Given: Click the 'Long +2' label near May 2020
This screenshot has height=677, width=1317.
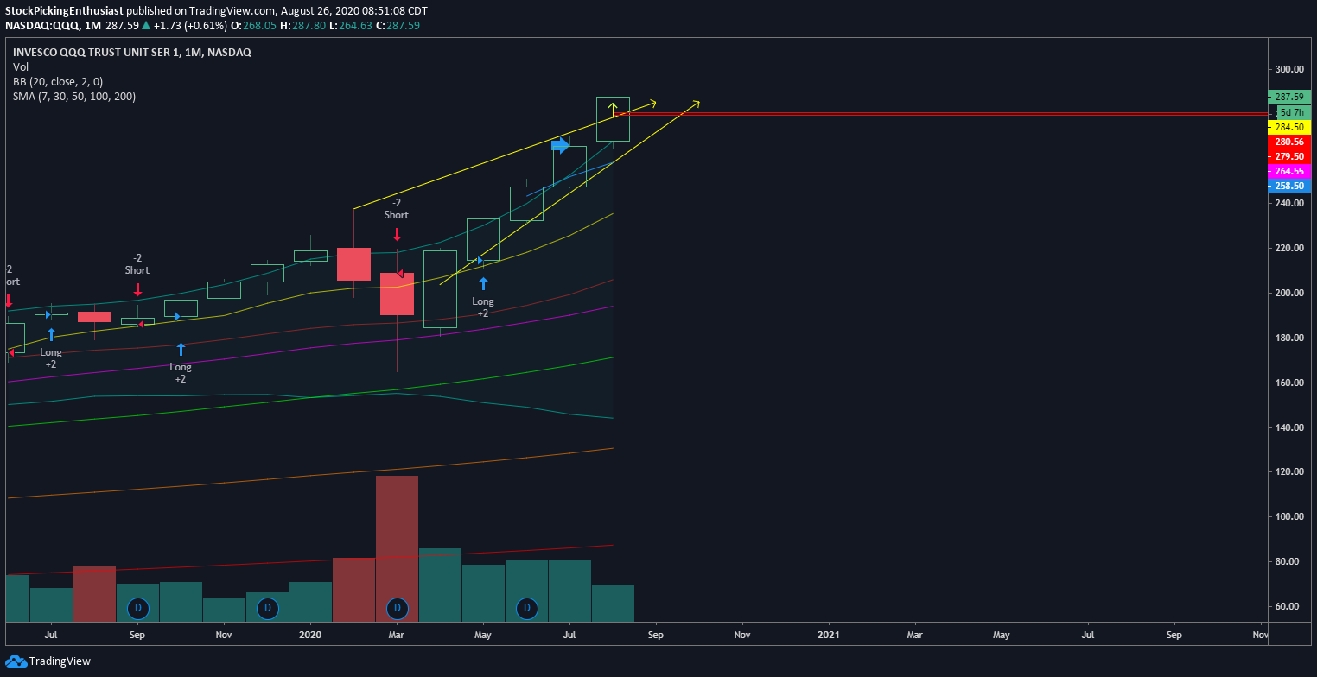Looking at the screenshot, I should point(483,307).
